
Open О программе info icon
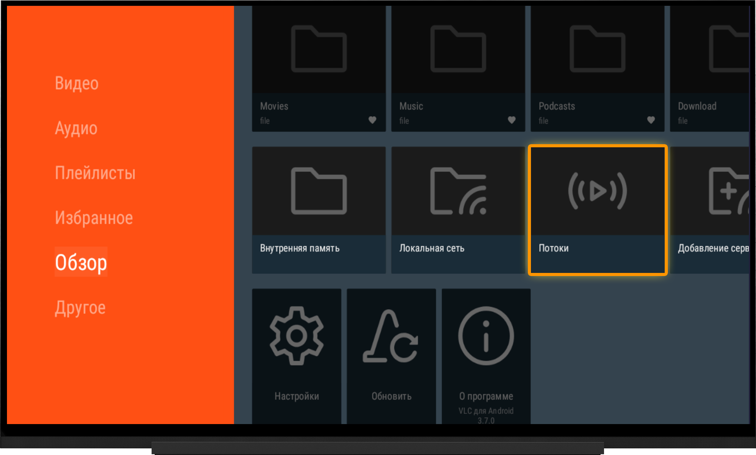click(486, 336)
